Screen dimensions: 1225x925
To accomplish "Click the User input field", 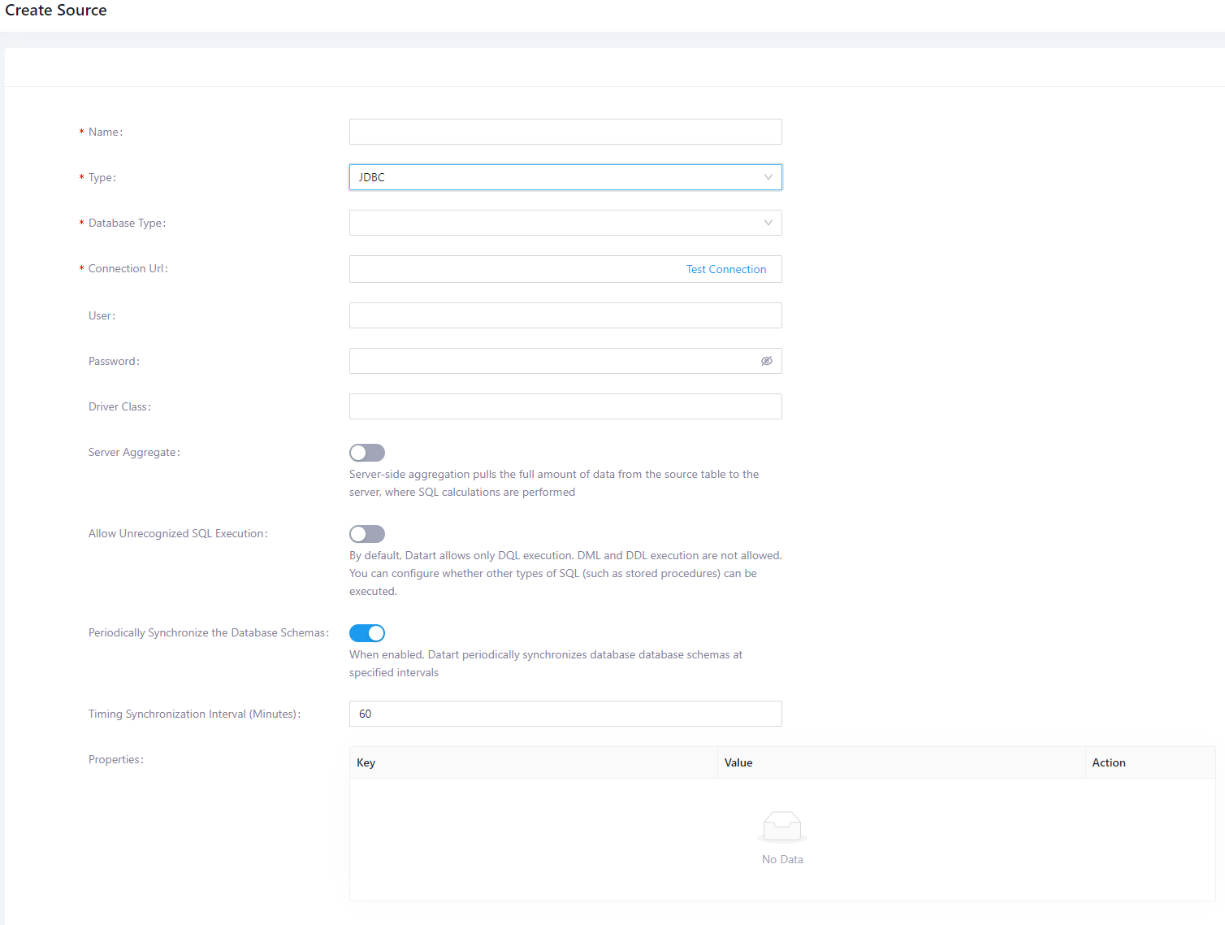I will click(x=565, y=315).
